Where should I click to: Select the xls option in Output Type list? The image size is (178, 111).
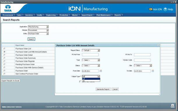[x=91, y=81]
